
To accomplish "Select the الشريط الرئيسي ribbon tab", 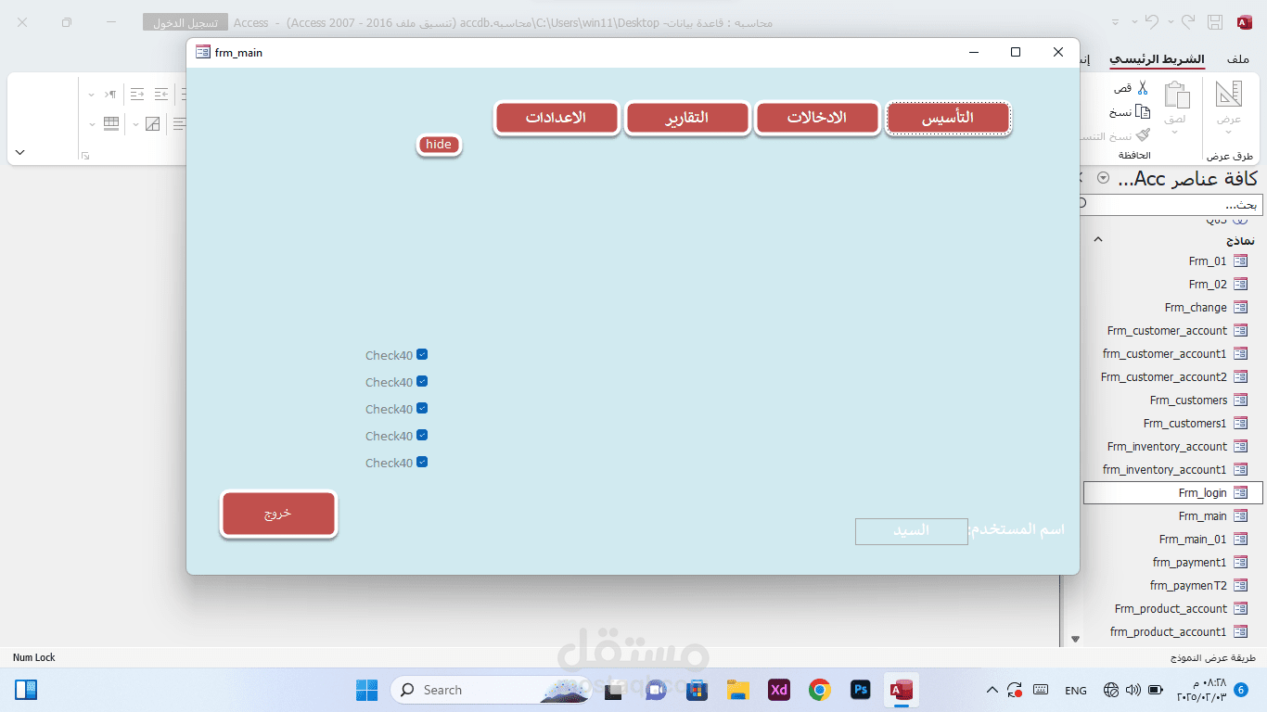I will tap(1158, 58).
